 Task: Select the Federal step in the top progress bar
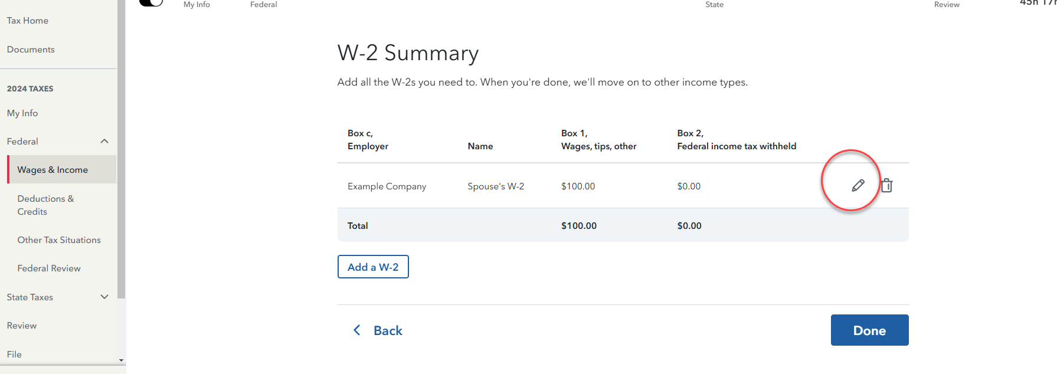(x=263, y=5)
